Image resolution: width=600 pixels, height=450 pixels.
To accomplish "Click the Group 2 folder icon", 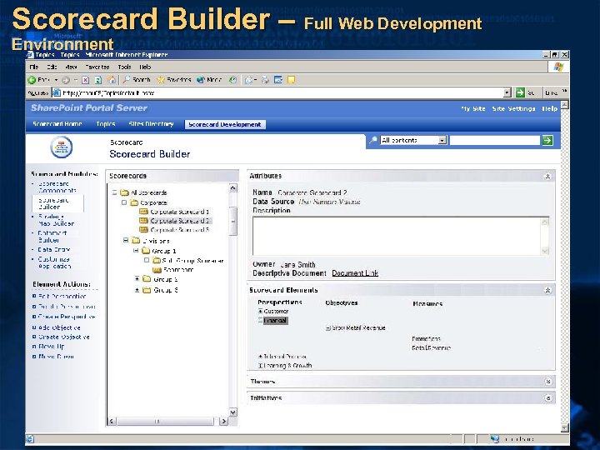I will pyautogui.click(x=147, y=279).
